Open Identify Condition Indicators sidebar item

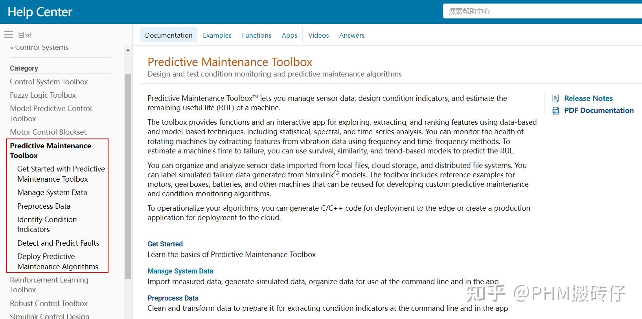coord(47,224)
